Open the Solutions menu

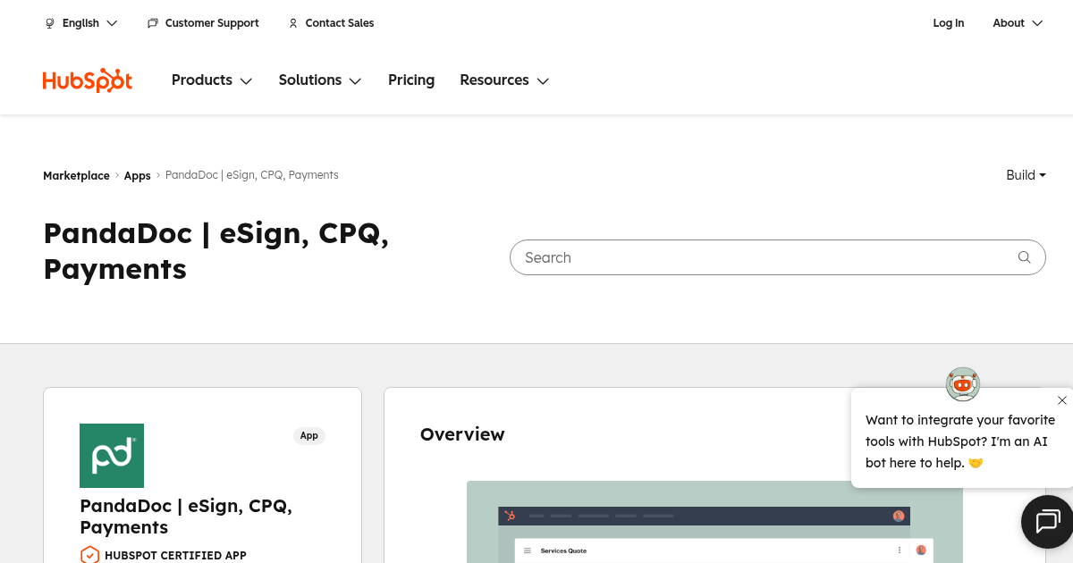point(319,80)
